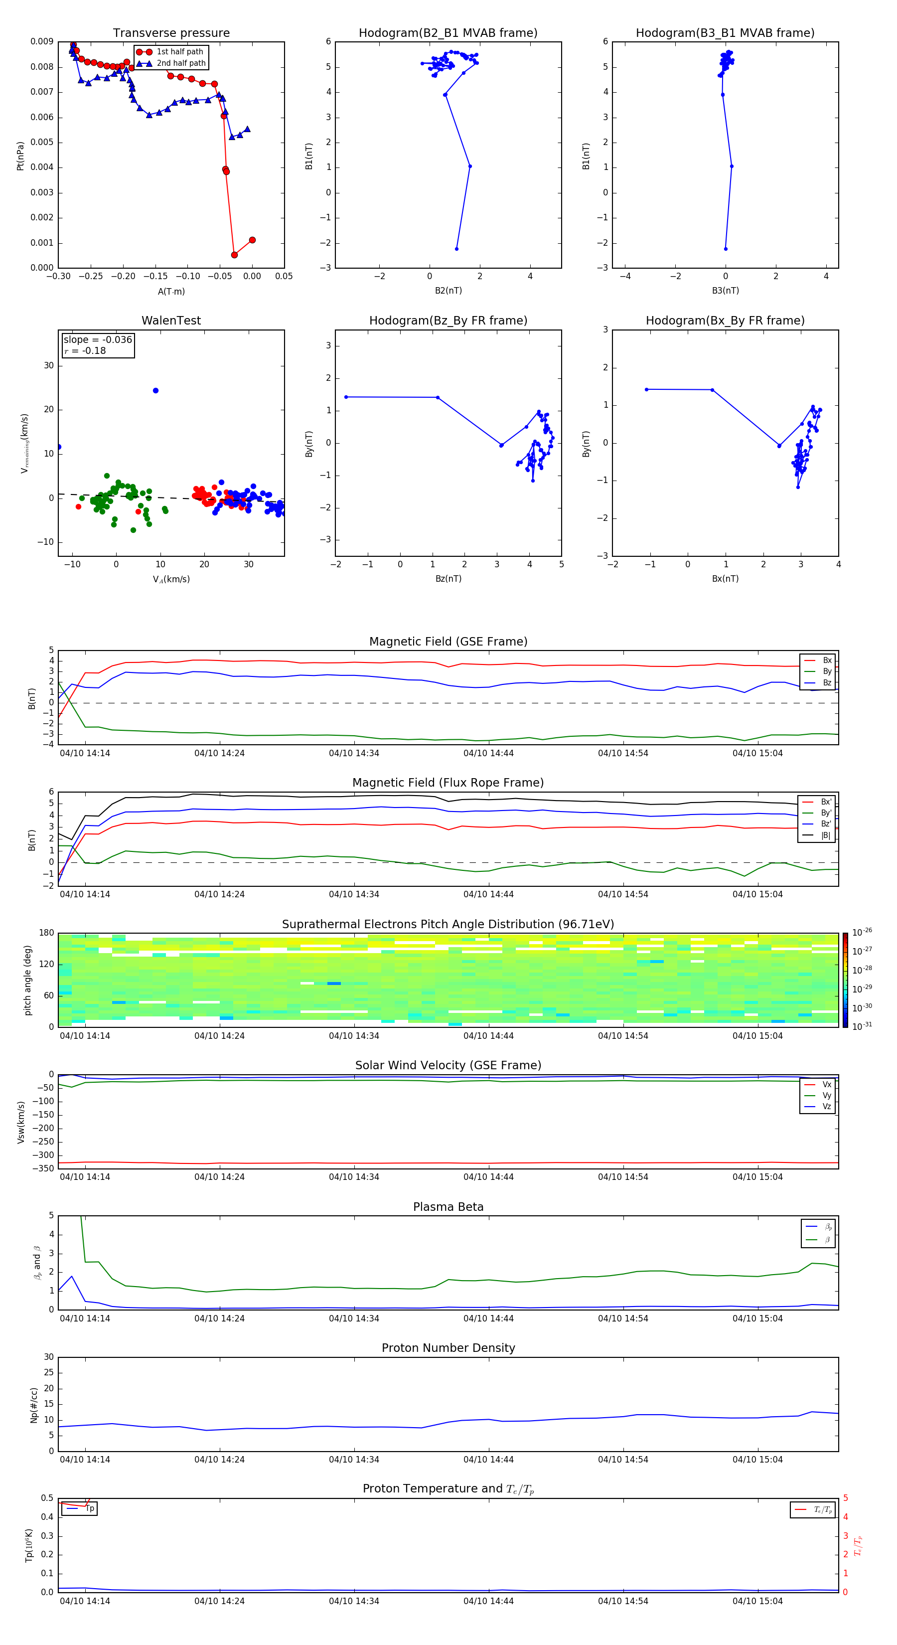
Task: Click the 'Solar Wind Velocity (GSE Frame)' title
Action: (x=448, y=1066)
